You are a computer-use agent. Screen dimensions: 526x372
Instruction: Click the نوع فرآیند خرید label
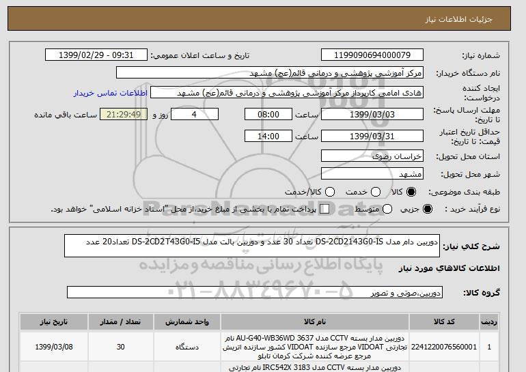(x=472, y=209)
